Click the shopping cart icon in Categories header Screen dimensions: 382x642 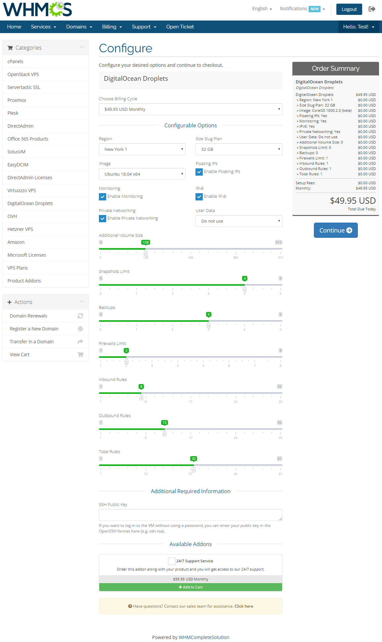(x=10, y=48)
